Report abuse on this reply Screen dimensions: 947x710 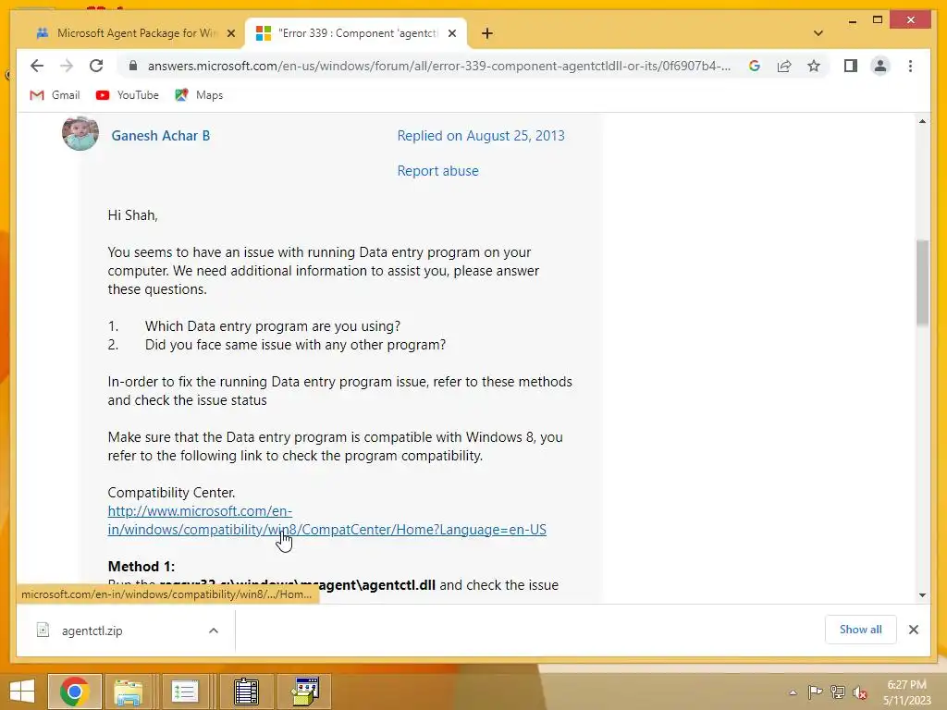tap(437, 171)
